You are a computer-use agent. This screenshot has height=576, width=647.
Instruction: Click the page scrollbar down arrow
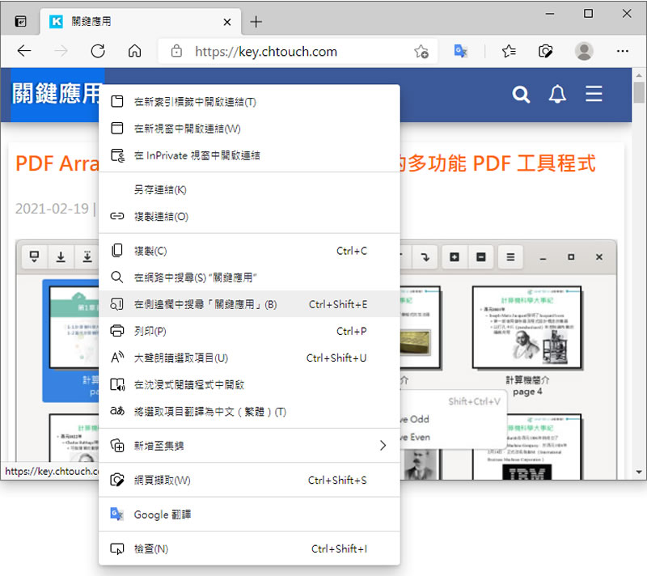point(639,472)
